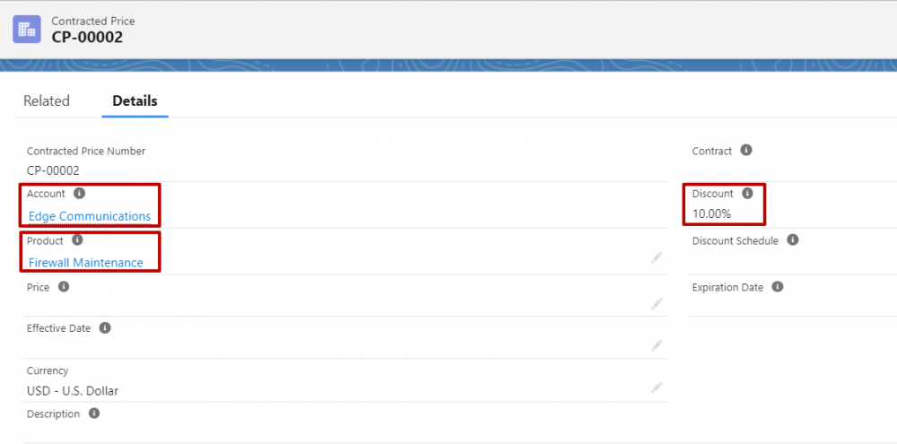This screenshot has height=444, width=897.
Task: Click the info icon next to Contract
Action: (746, 151)
